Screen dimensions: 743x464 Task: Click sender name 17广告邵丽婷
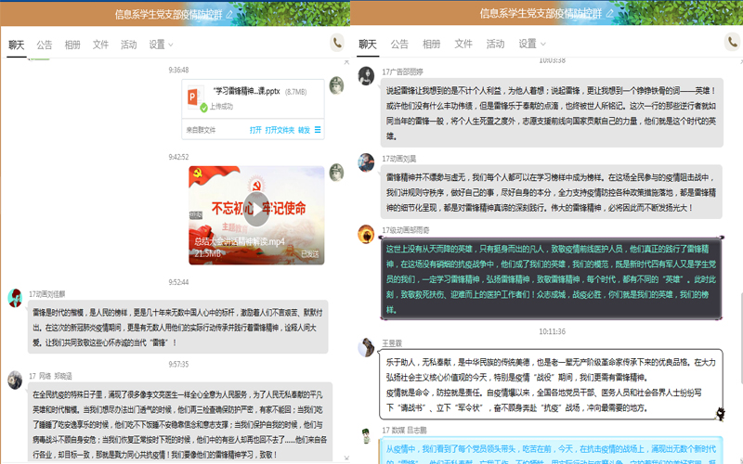[x=402, y=71]
